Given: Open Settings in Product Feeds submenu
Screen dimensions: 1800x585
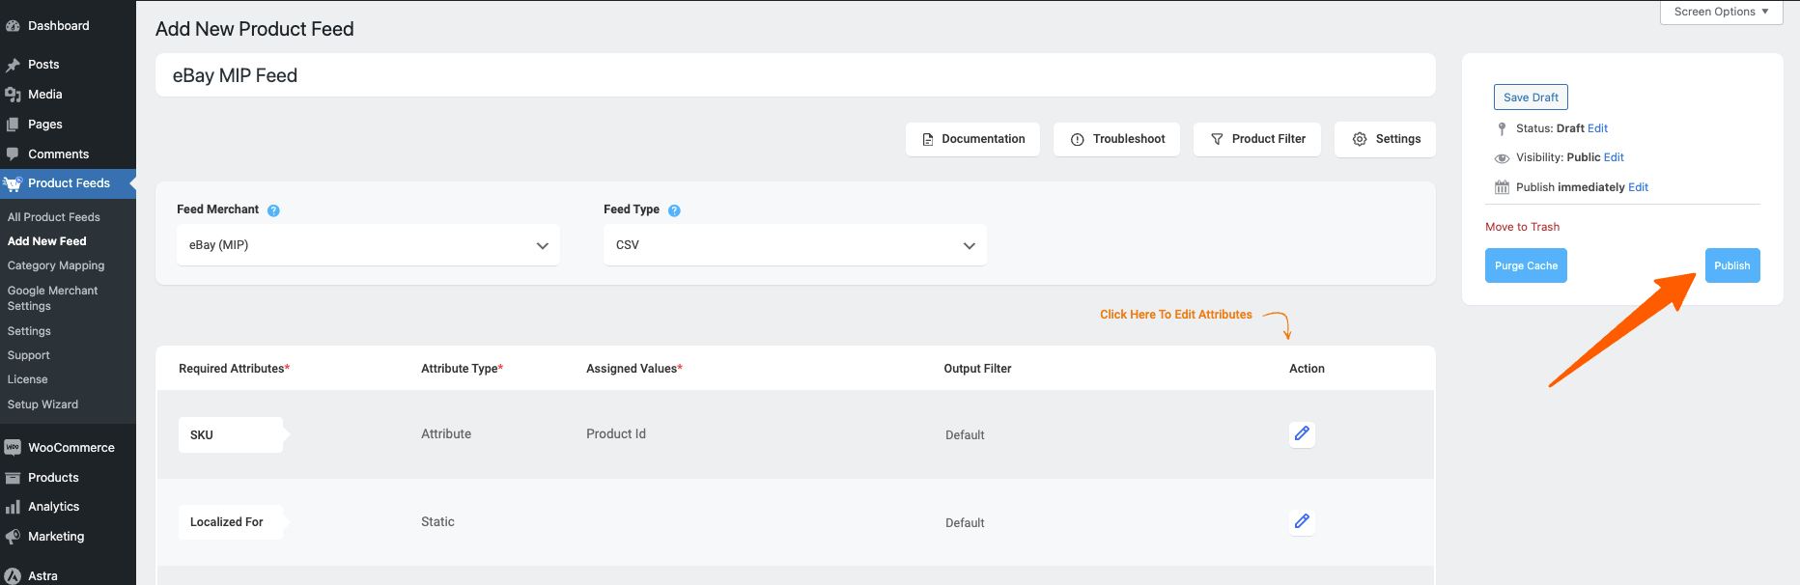Looking at the screenshot, I should click(30, 331).
